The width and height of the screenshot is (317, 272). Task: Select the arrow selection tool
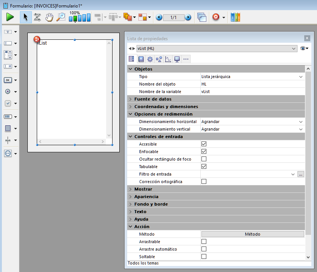click(x=26, y=17)
